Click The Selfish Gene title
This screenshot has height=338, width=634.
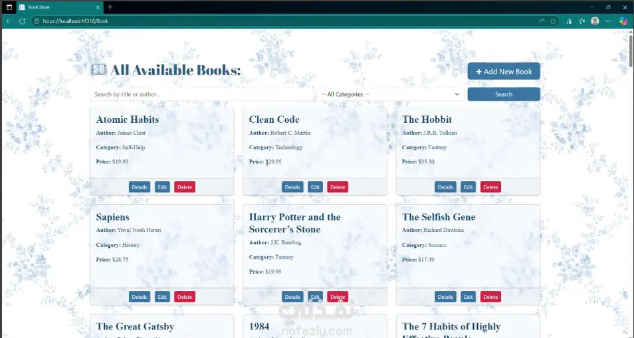439,217
